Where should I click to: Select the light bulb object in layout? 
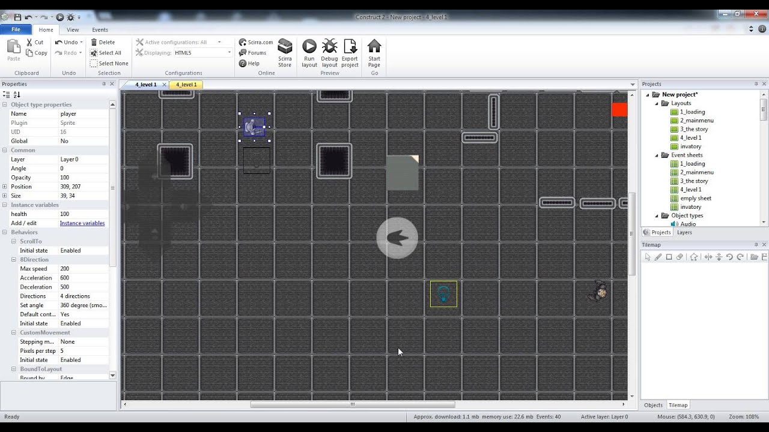click(443, 294)
